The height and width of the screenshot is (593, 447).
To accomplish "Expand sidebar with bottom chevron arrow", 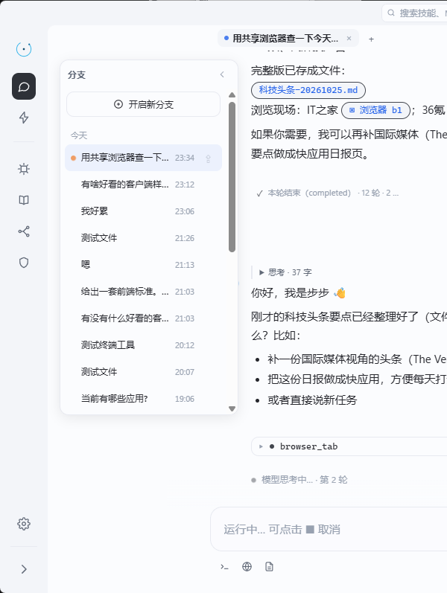I will (x=24, y=569).
